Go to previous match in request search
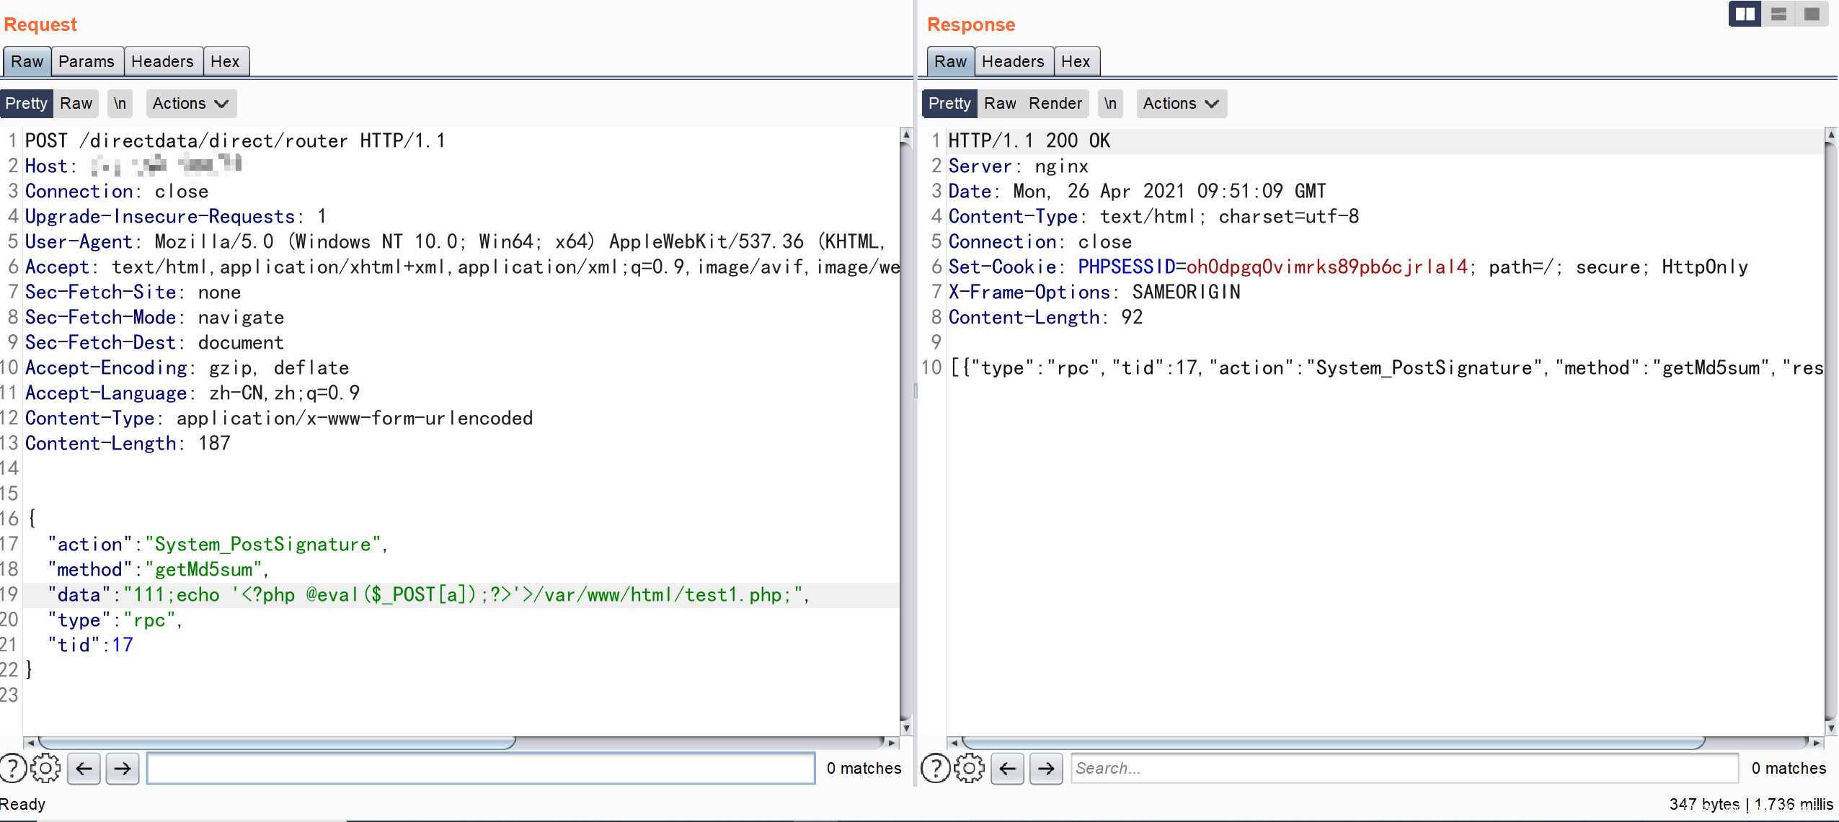Viewport: 1839px width, 822px height. pyautogui.click(x=84, y=768)
